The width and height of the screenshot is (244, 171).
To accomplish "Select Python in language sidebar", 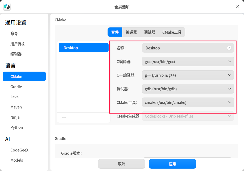I will click(24, 127).
